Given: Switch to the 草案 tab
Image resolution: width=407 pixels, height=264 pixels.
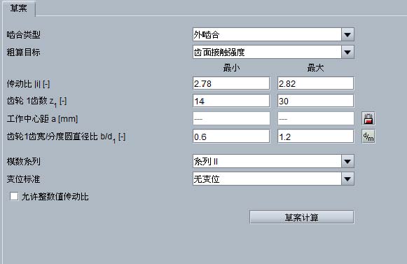Looking at the screenshot, I should [19, 8].
